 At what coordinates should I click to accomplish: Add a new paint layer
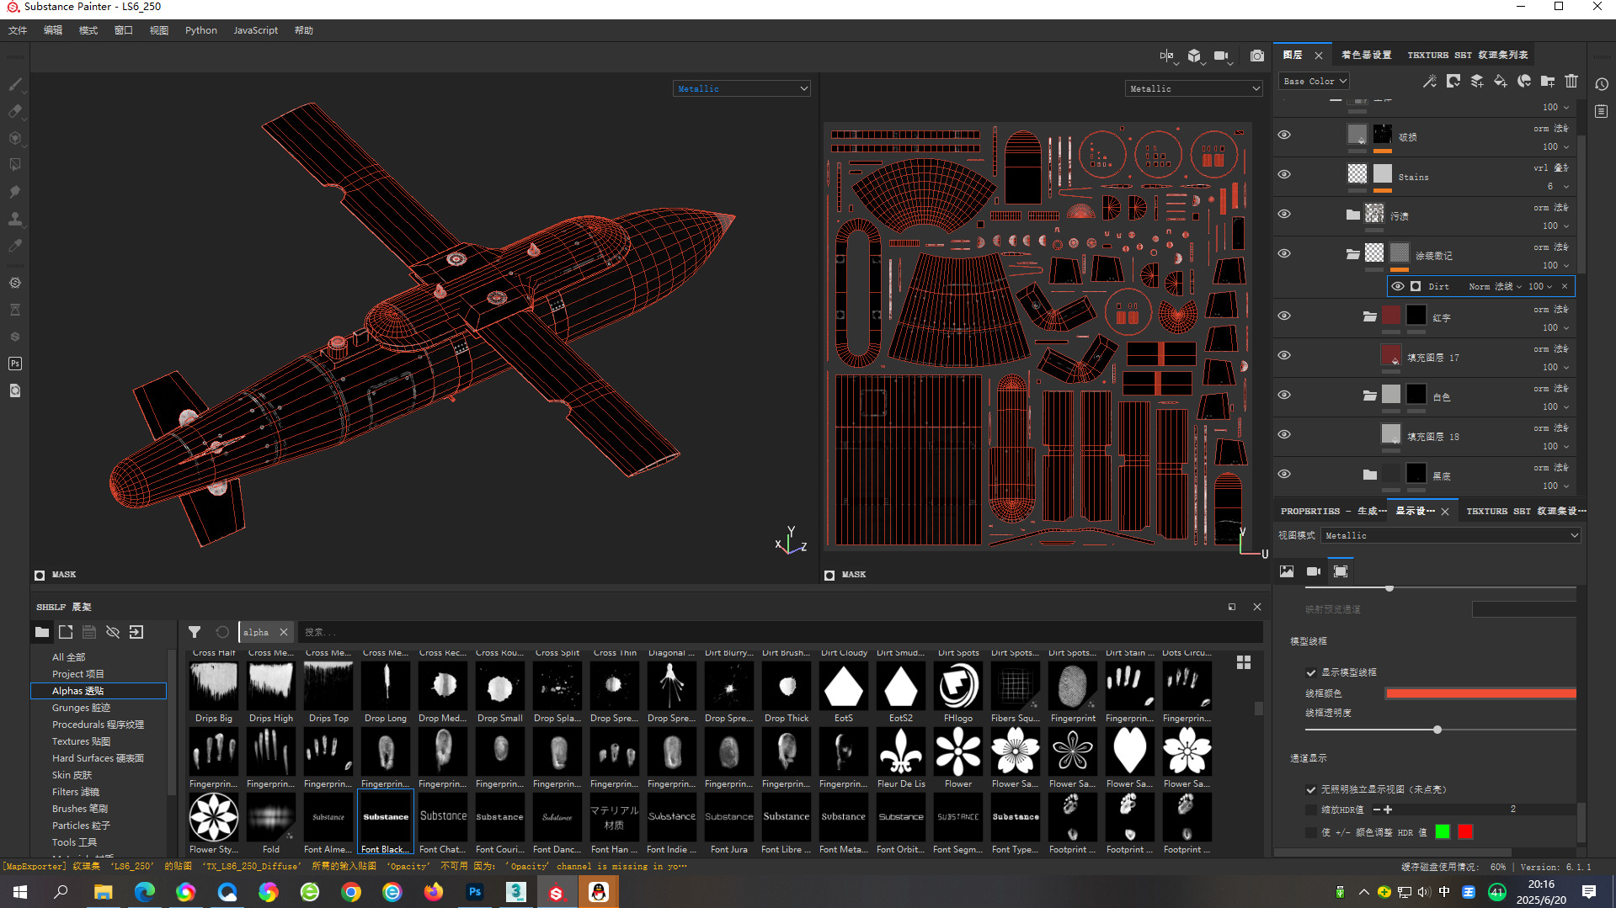coord(1477,82)
